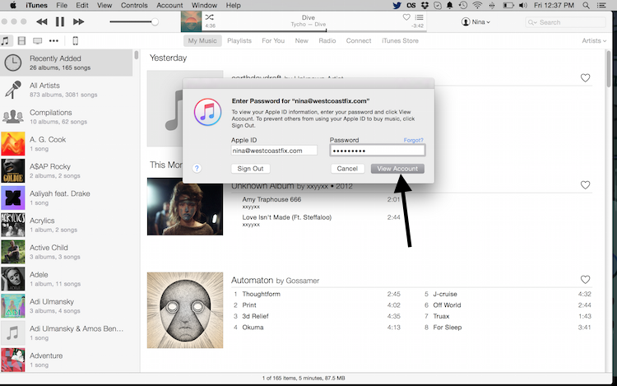This screenshot has width=617, height=386.
Task: Adjust the volume slider knob
Action: click(x=155, y=21)
